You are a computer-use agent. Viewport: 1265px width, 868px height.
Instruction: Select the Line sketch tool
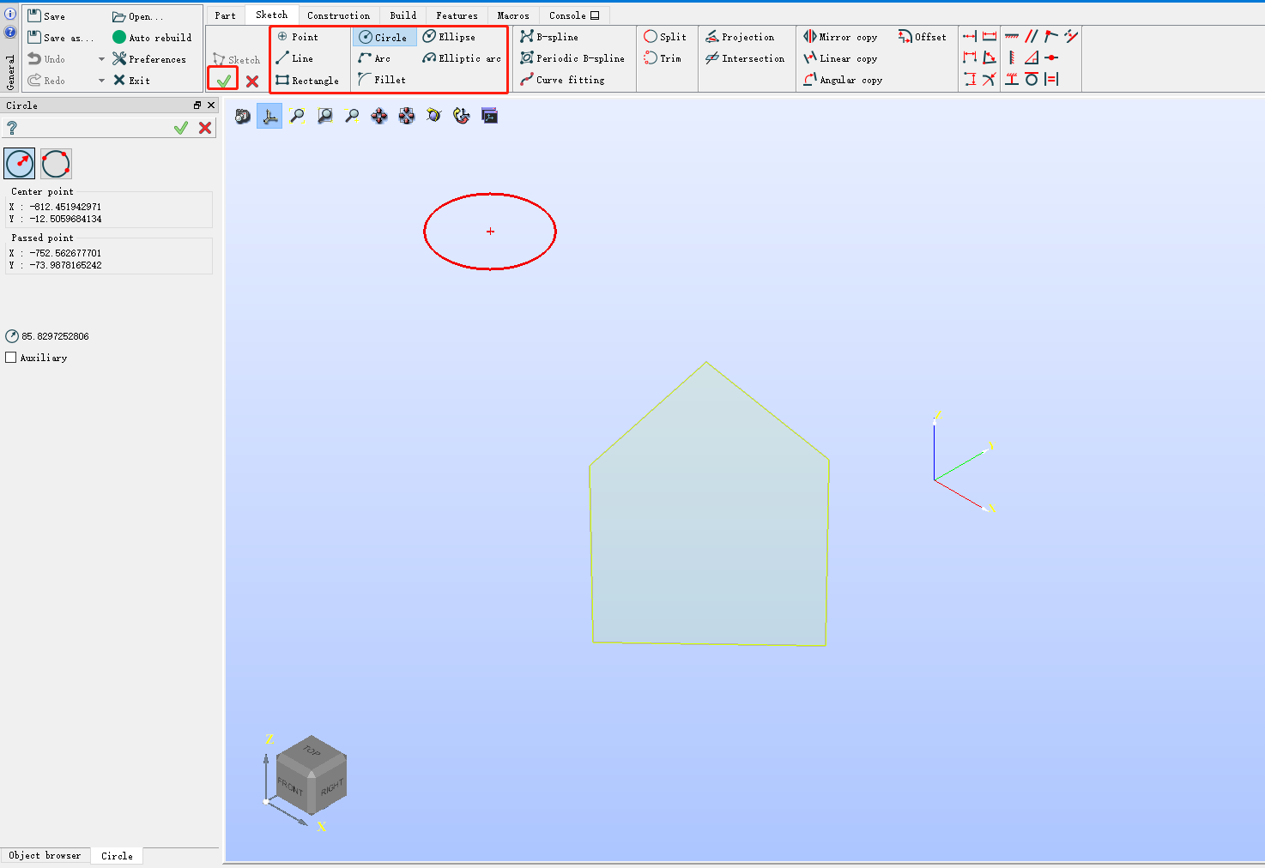294,58
